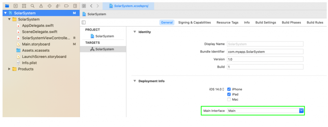Select SceneDelegate.swift file
328x127 pixels.
pos(39,32)
